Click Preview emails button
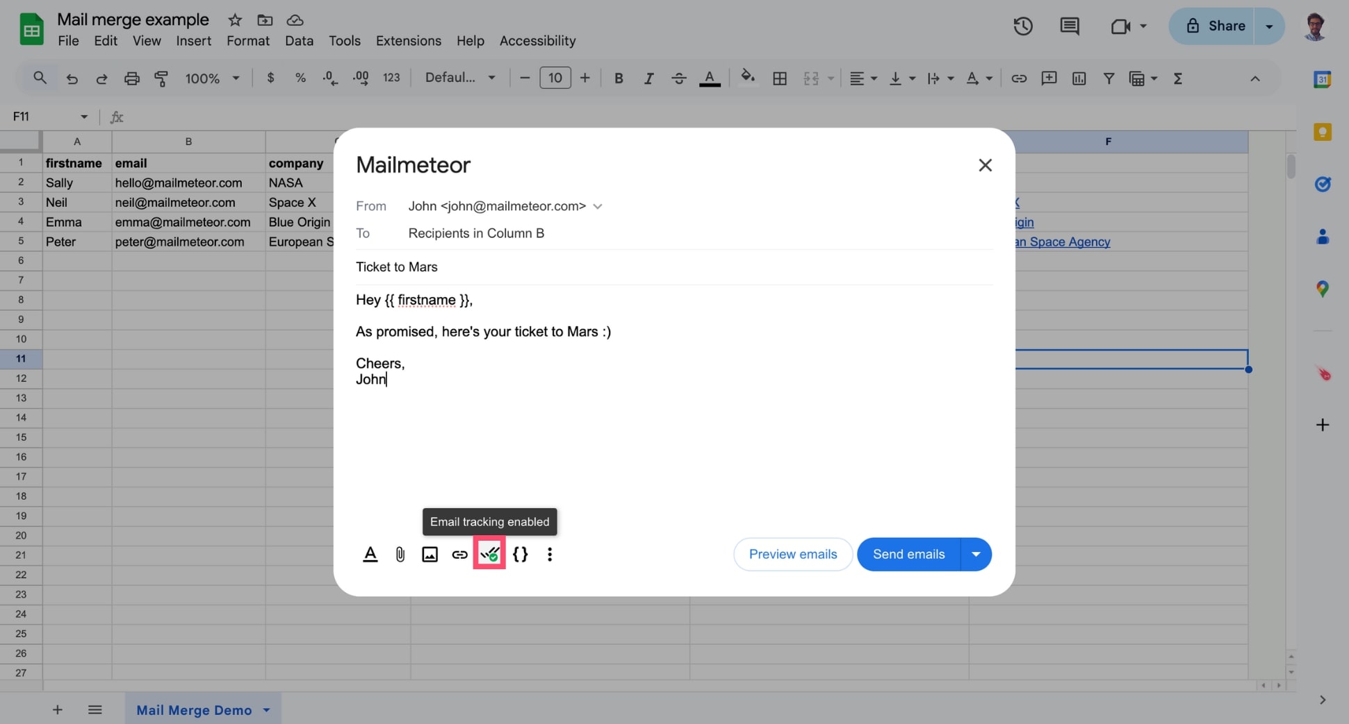 pyautogui.click(x=793, y=554)
